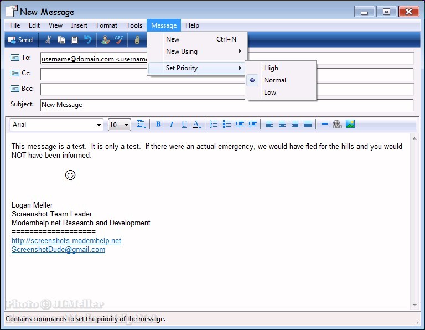This screenshot has height=330, width=425.
Task: Click the Check Names icon
Action: pos(105,40)
